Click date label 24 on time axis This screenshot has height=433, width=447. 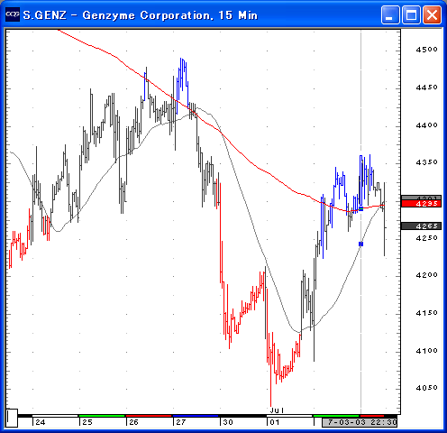pos(41,422)
